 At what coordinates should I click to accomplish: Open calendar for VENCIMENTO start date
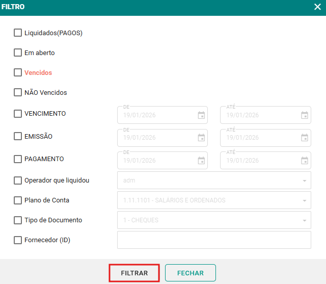[x=201, y=115]
